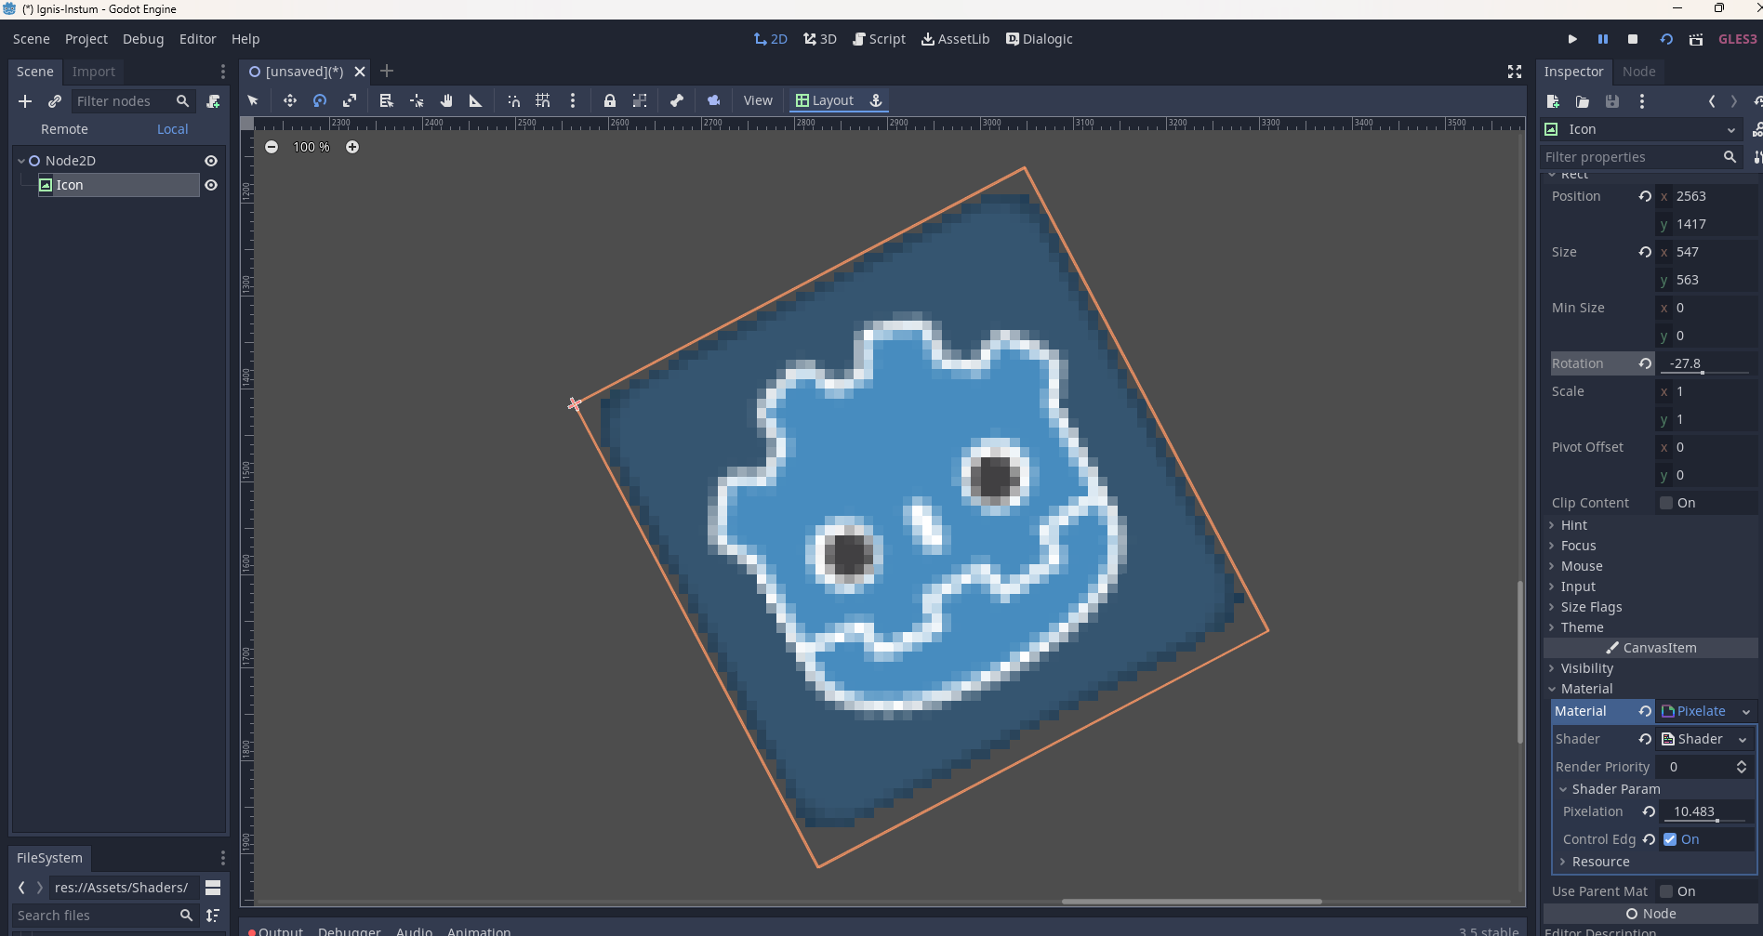The height and width of the screenshot is (936, 1763).
Task: Toggle Clip Content checkbox
Action: [1666, 503]
